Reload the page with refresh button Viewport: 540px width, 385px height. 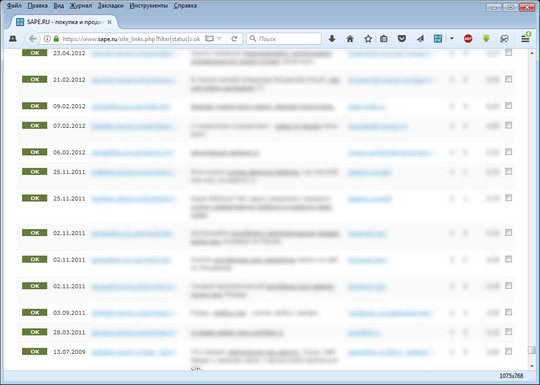point(234,39)
